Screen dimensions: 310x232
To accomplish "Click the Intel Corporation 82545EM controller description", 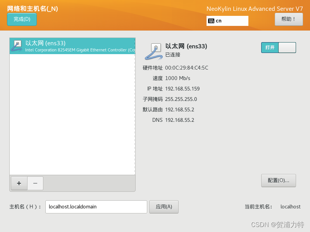I will point(80,50).
